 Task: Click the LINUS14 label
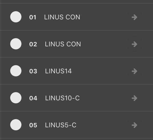point(58,71)
